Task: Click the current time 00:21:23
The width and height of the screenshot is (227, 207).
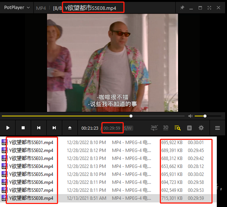Action: (x=90, y=128)
